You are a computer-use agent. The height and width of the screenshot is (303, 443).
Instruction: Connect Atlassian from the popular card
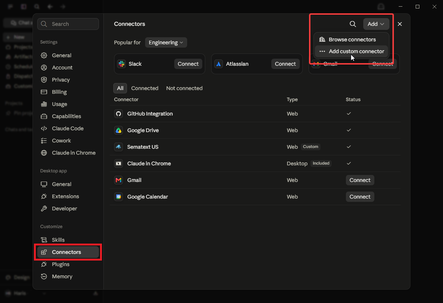coord(285,64)
